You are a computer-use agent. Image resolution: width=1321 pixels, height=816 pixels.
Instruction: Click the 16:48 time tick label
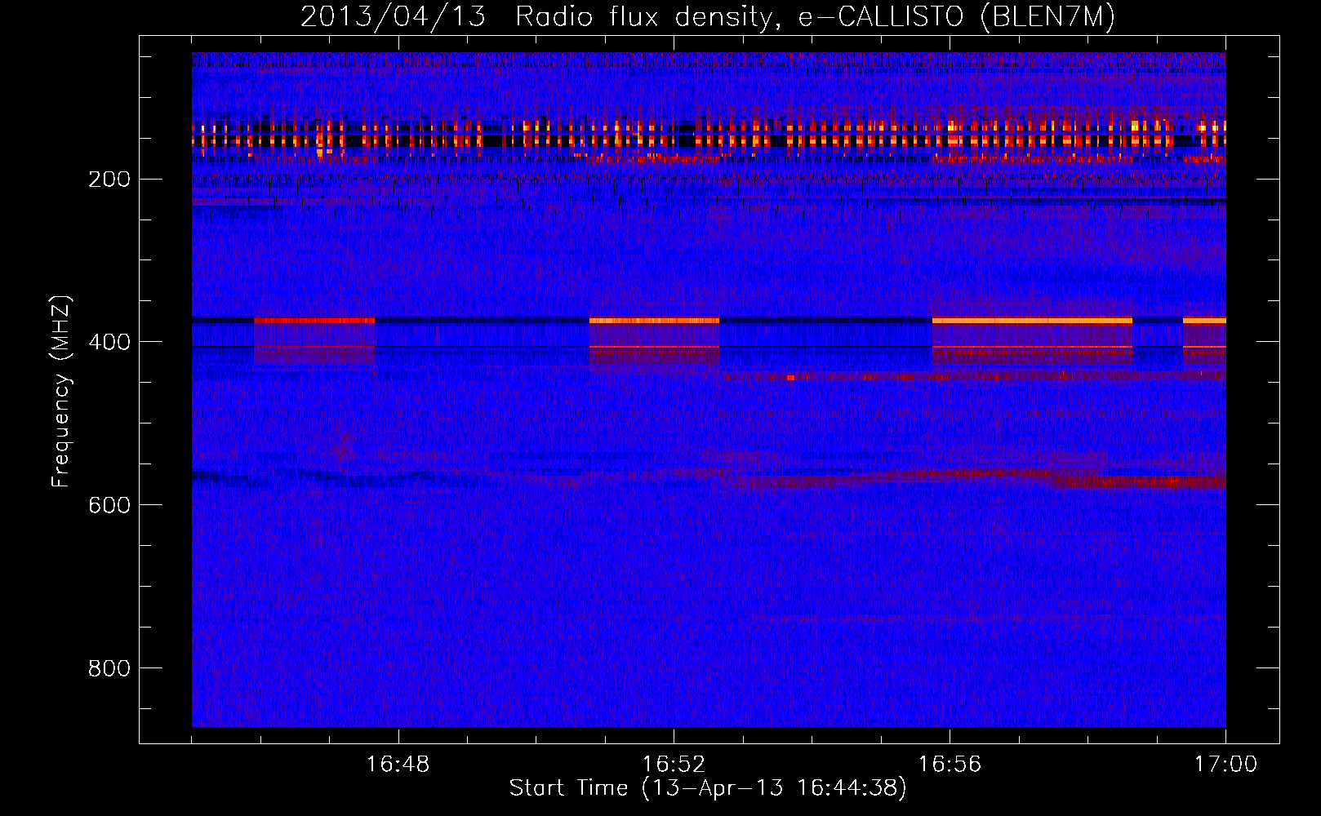398,765
